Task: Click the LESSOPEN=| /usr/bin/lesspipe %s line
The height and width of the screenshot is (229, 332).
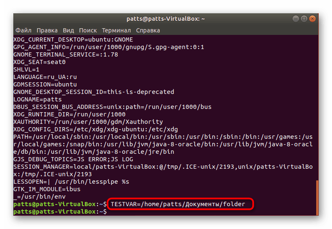Action: pos(71,182)
